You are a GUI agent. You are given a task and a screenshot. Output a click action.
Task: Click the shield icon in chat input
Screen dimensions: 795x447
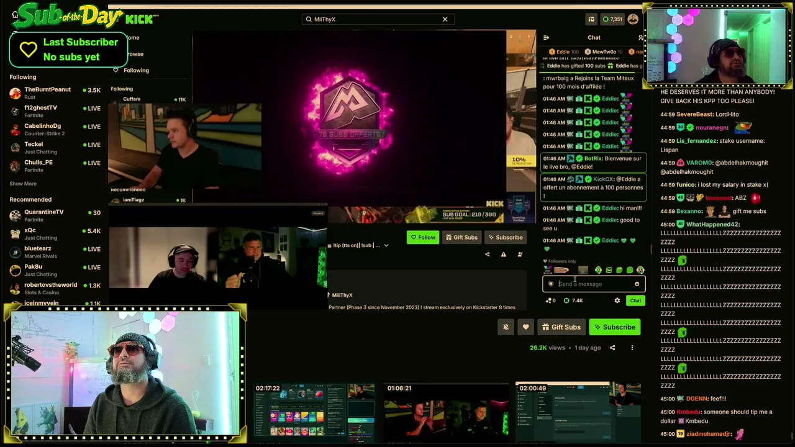pyautogui.click(x=550, y=284)
